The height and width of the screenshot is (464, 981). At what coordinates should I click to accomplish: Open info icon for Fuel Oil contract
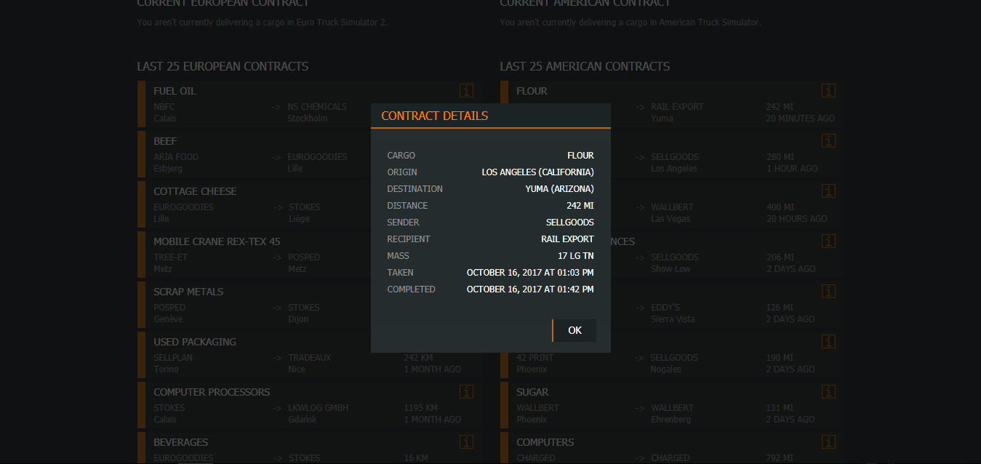466,91
